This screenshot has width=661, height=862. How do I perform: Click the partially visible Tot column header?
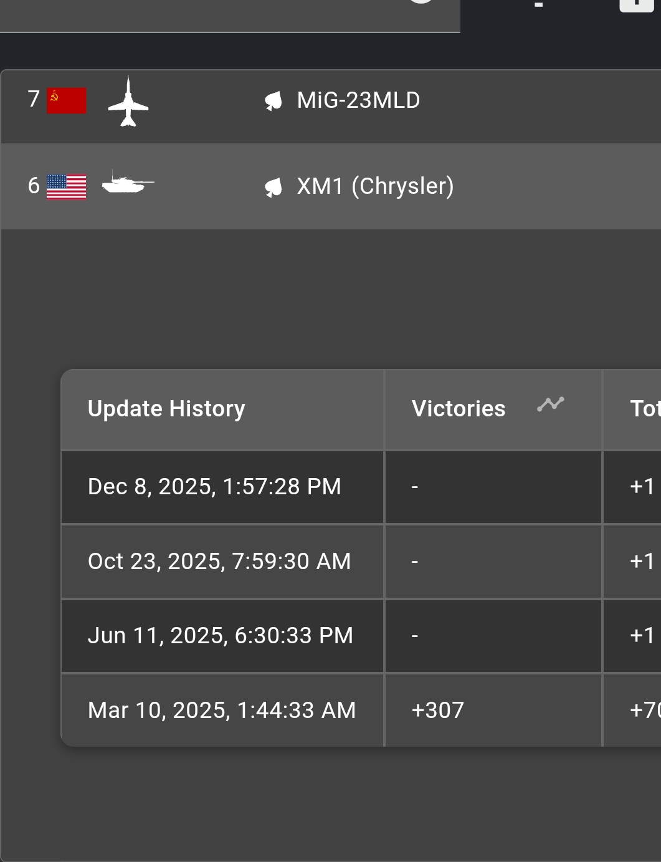point(645,409)
